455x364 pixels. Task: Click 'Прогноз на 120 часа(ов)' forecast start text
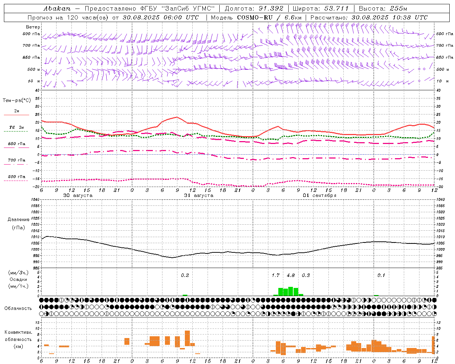[x=69, y=17]
